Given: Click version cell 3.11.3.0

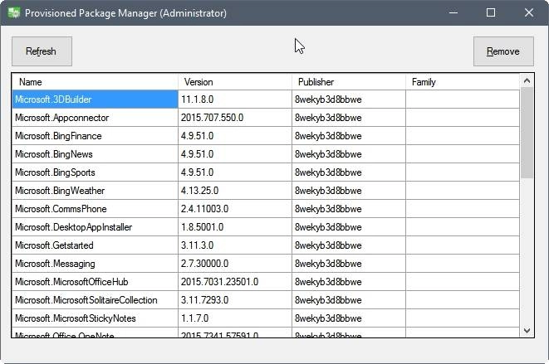Looking at the screenshot, I should 235,245.
